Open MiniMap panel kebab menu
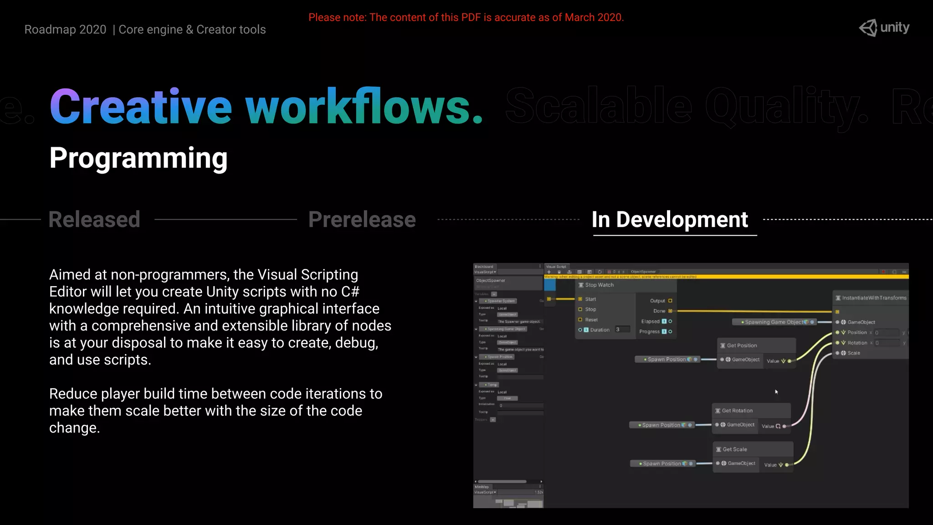The height and width of the screenshot is (525, 933). [x=540, y=487]
